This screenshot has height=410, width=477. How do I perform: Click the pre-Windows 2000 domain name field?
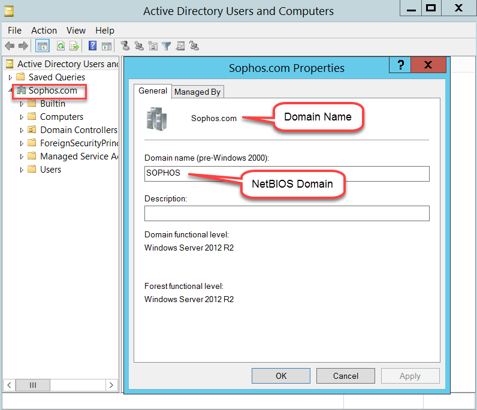click(287, 173)
